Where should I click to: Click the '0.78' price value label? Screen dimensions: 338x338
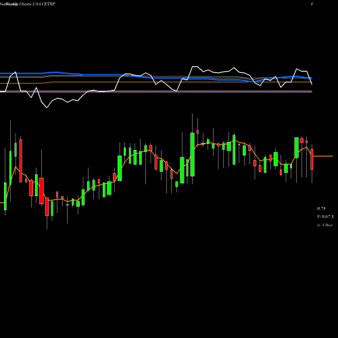click(321, 208)
